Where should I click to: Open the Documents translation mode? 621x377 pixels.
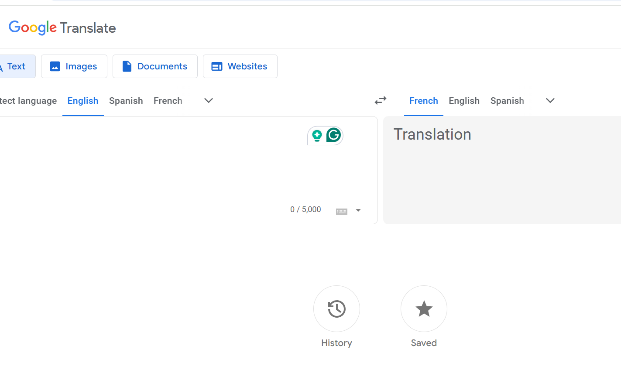(x=155, y=66)
